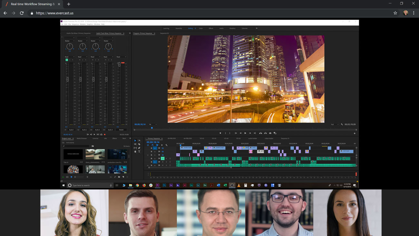Open Premiere Pro from Windows taskbar

click(158, 185)
